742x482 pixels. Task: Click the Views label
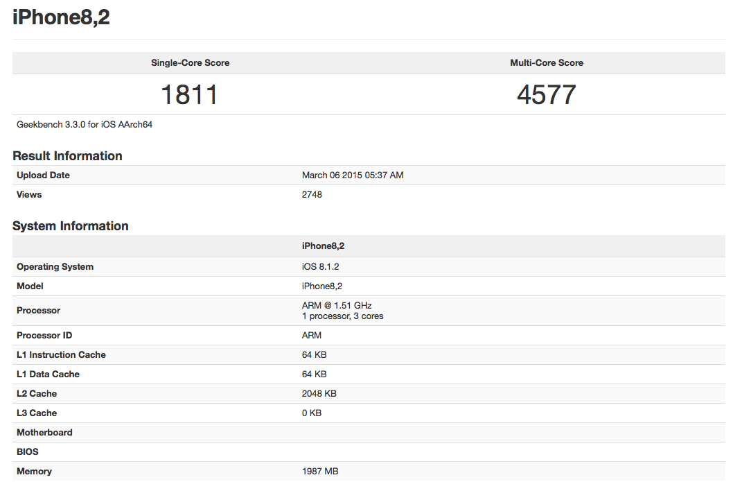click(x=29, y=195)
